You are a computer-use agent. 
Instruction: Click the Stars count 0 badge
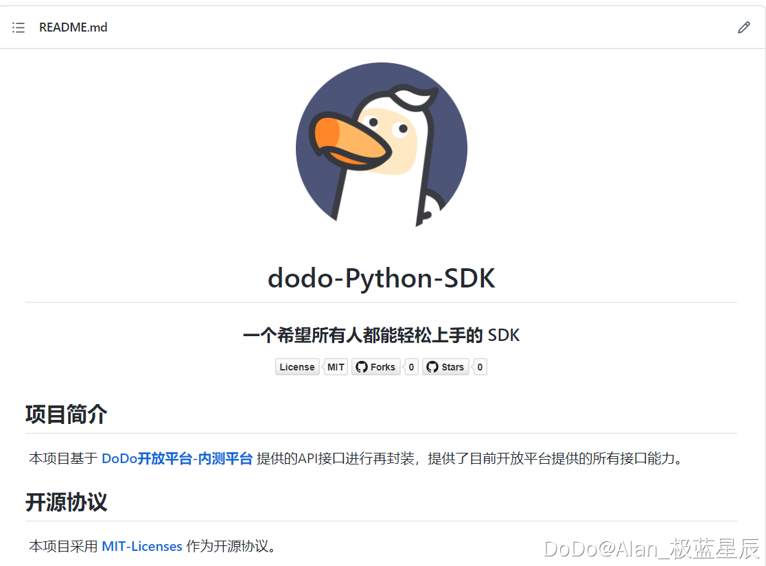click(x=480, y=367)
